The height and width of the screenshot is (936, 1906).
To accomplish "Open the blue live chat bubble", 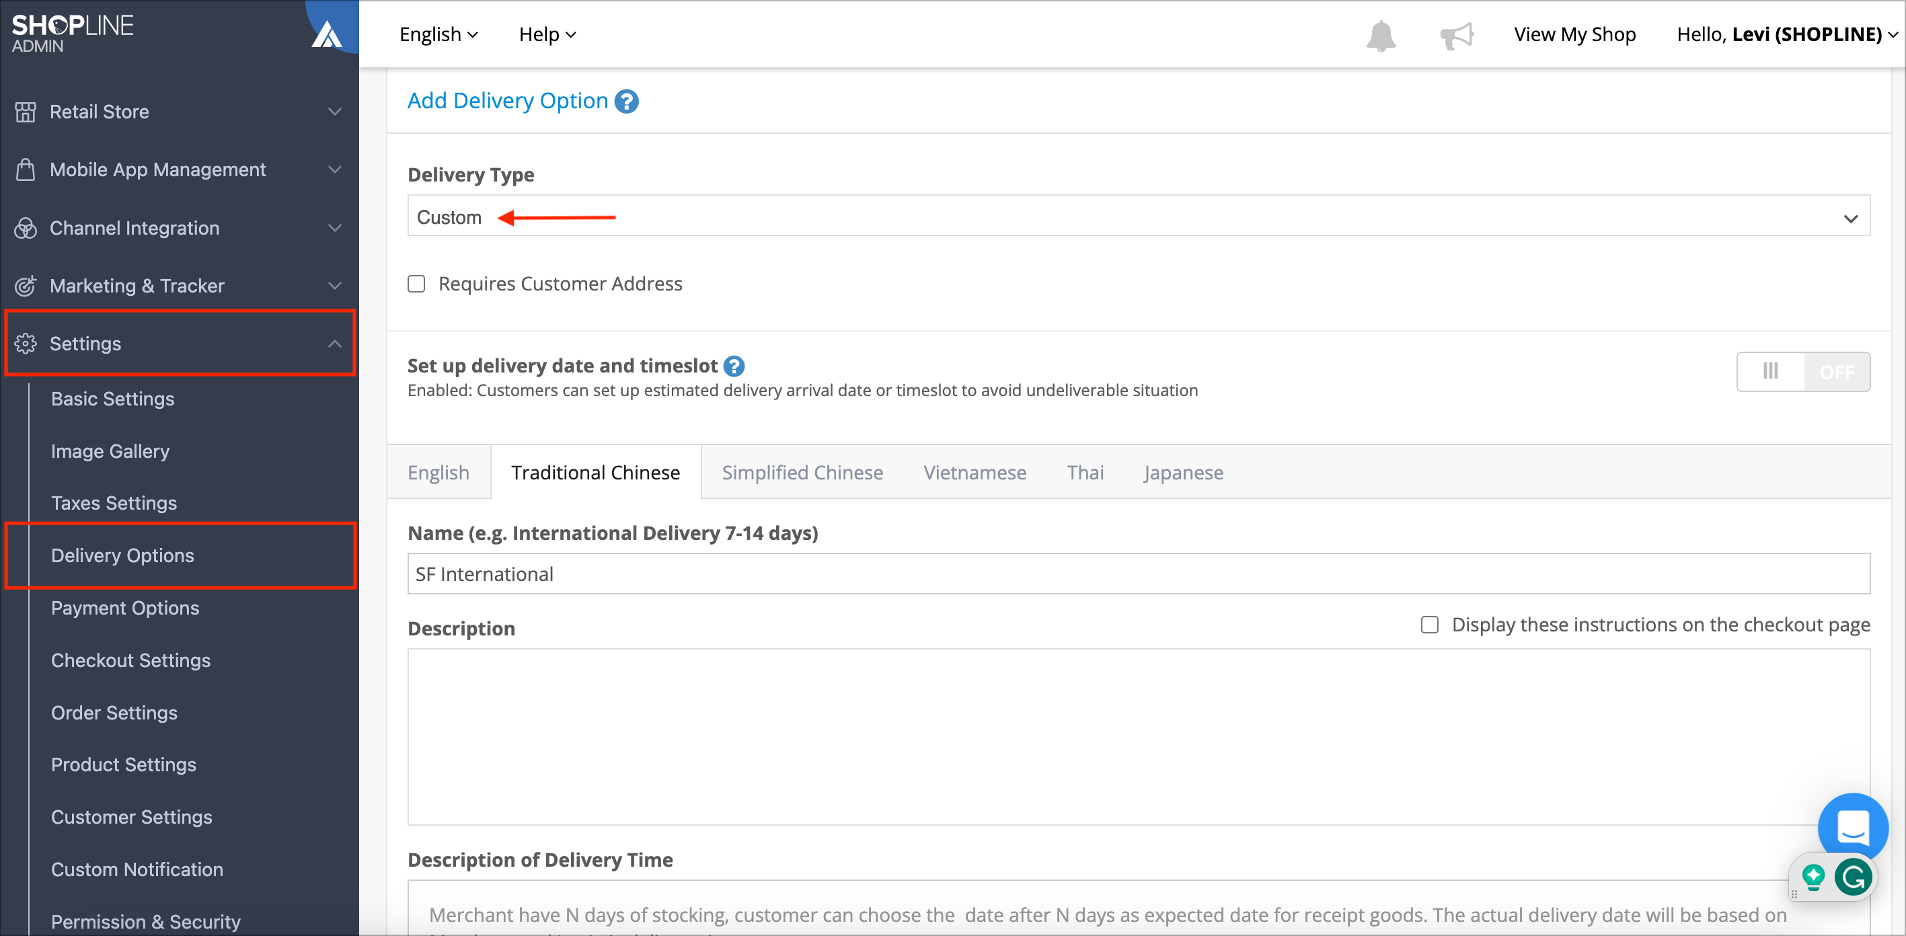I will pos(1852,827).
